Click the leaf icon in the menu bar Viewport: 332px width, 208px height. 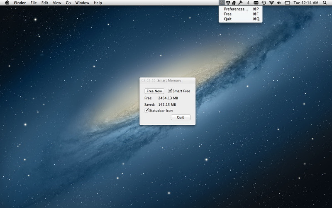click(x=234, y=3)
